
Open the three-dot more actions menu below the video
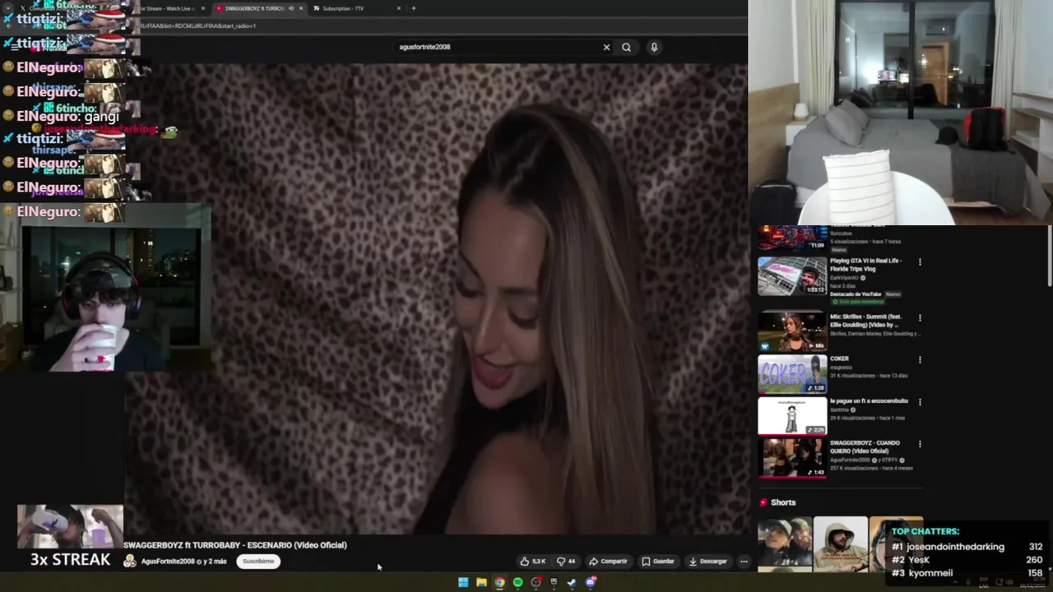(744, 562)
